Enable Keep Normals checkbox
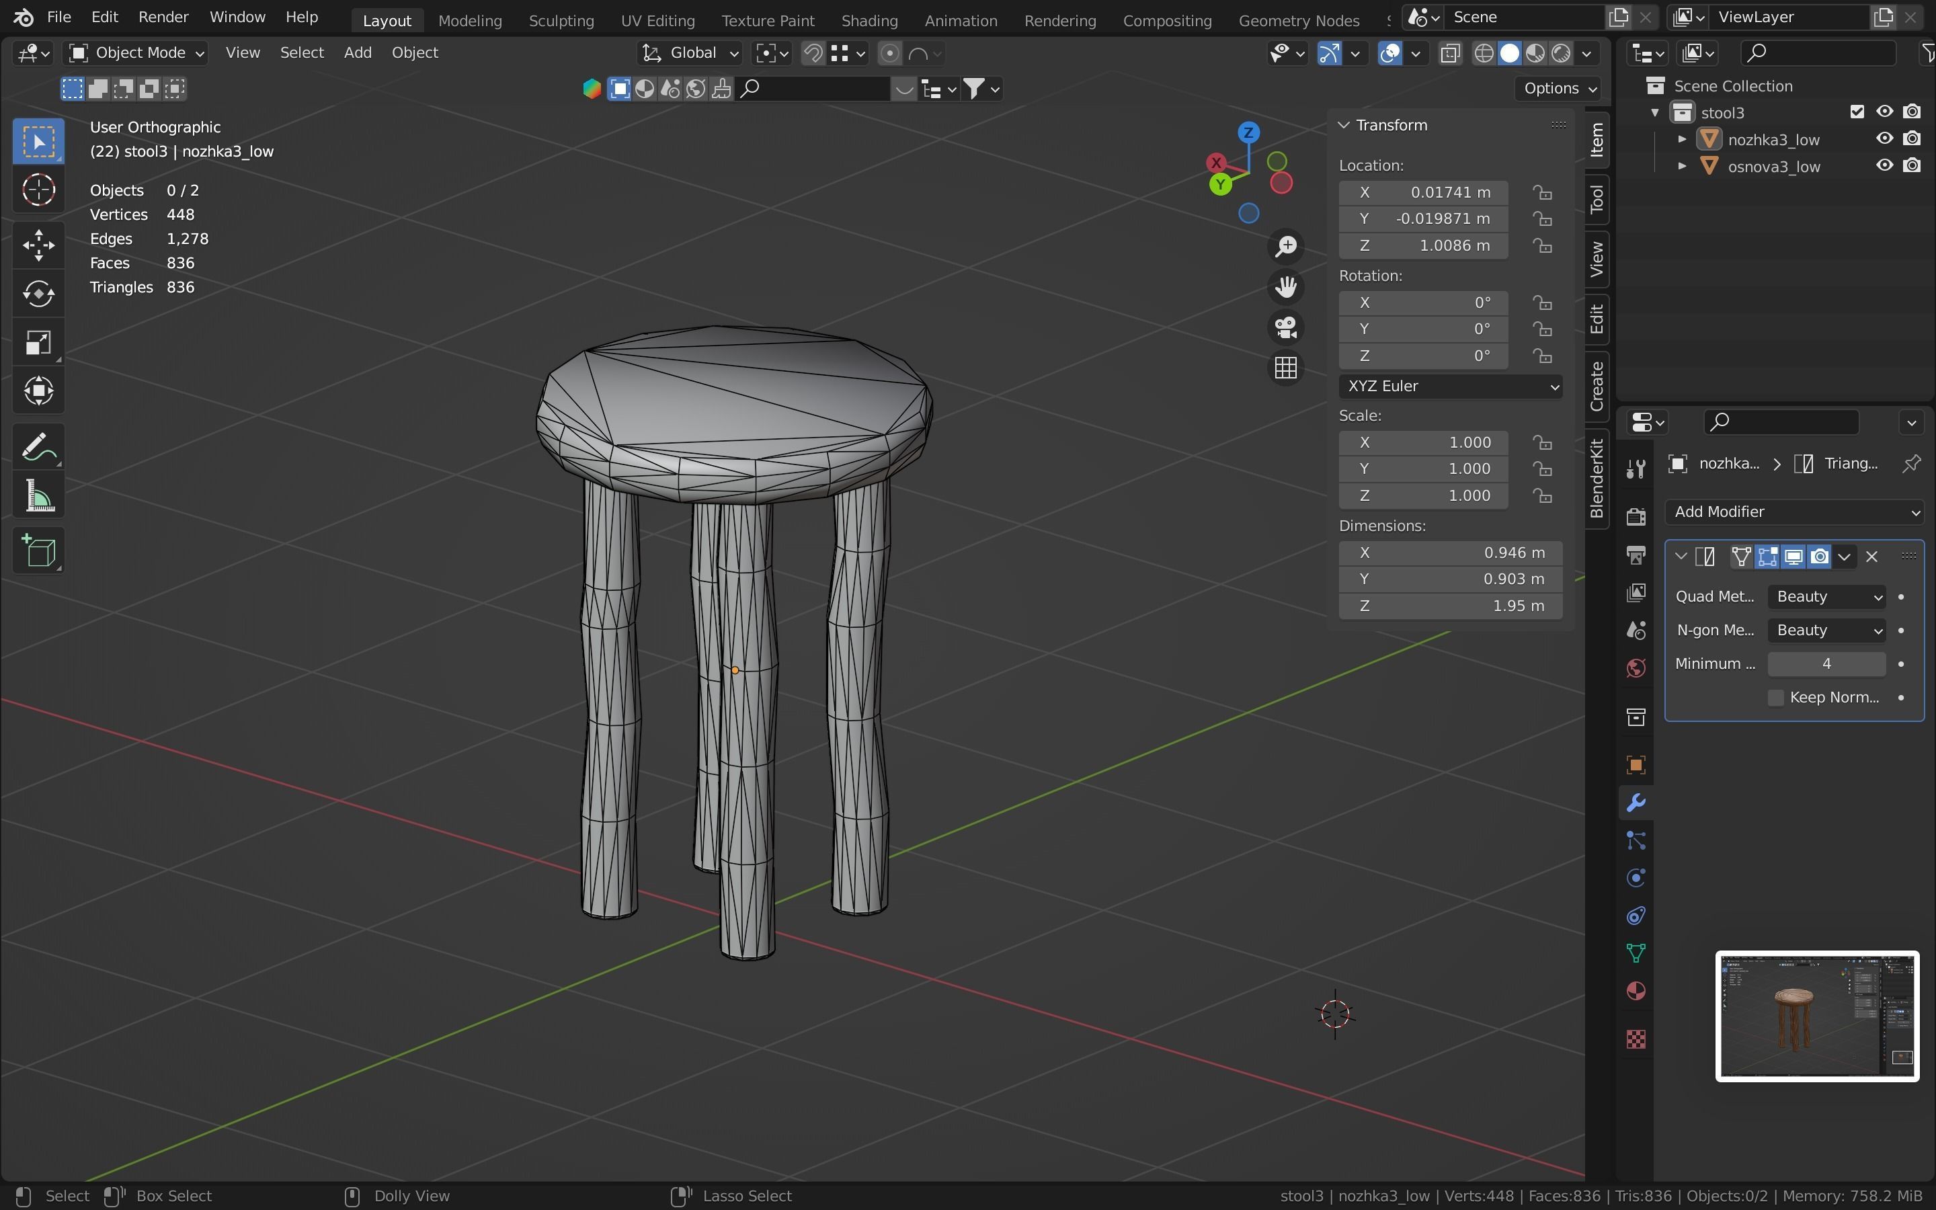This screenshot has height=1210, width=1936. click(1776, 698)
